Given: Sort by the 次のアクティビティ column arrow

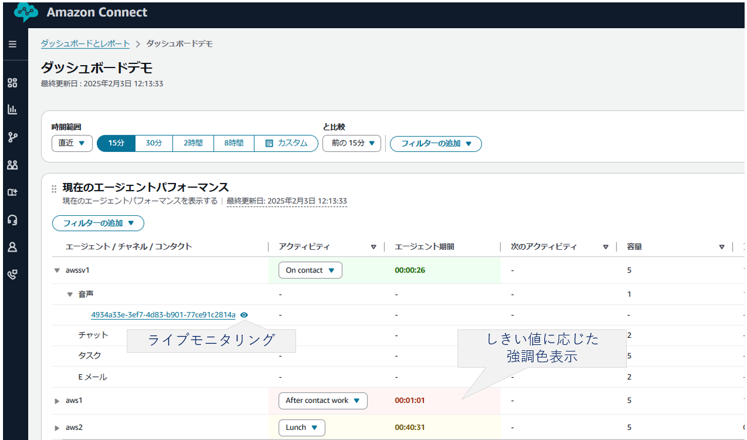Looking at the screenshot, I should [x=606, y=247].
